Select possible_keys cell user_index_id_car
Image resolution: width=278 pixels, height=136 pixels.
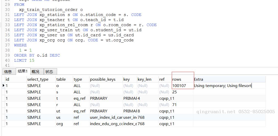[x=106, y=117]
